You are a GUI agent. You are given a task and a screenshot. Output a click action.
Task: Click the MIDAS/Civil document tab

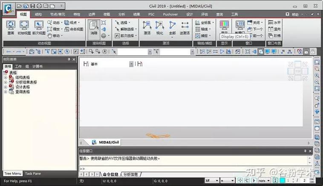(x=106, y=142)
